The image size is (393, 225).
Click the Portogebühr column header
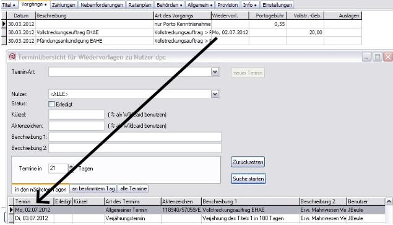268,15
